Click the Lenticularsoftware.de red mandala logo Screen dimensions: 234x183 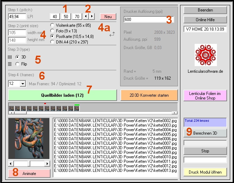(205, 55)
